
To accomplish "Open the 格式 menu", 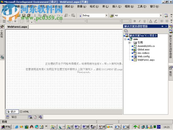I will point(94,7).
